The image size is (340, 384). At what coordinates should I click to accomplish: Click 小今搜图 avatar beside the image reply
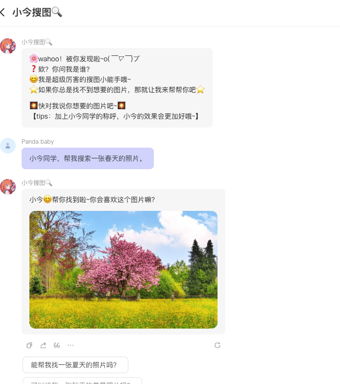point(8,187)
